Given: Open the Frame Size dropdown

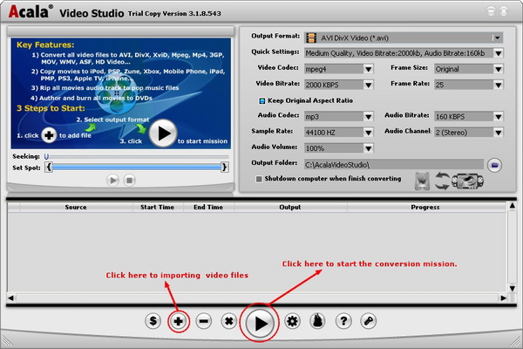Looking at the screenshot, I should pyautogui.click(x=499, y=69).
